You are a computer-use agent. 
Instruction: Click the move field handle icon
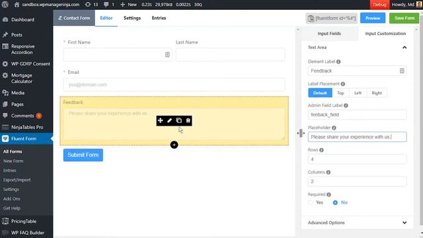(160, 120)
